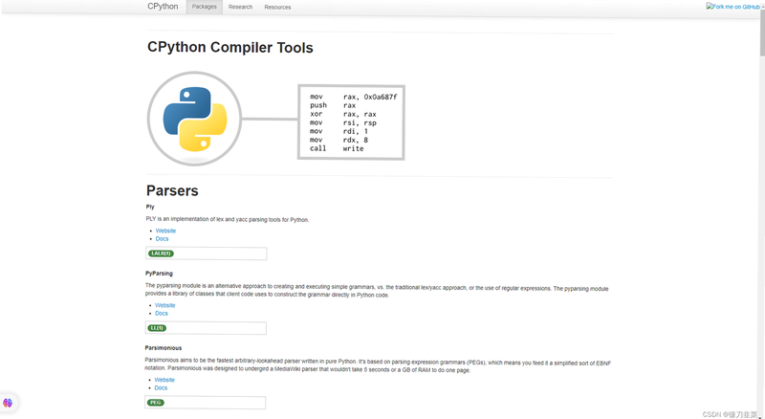Click the Parsers section heading
765x419 pixels.
pos(172,190)
